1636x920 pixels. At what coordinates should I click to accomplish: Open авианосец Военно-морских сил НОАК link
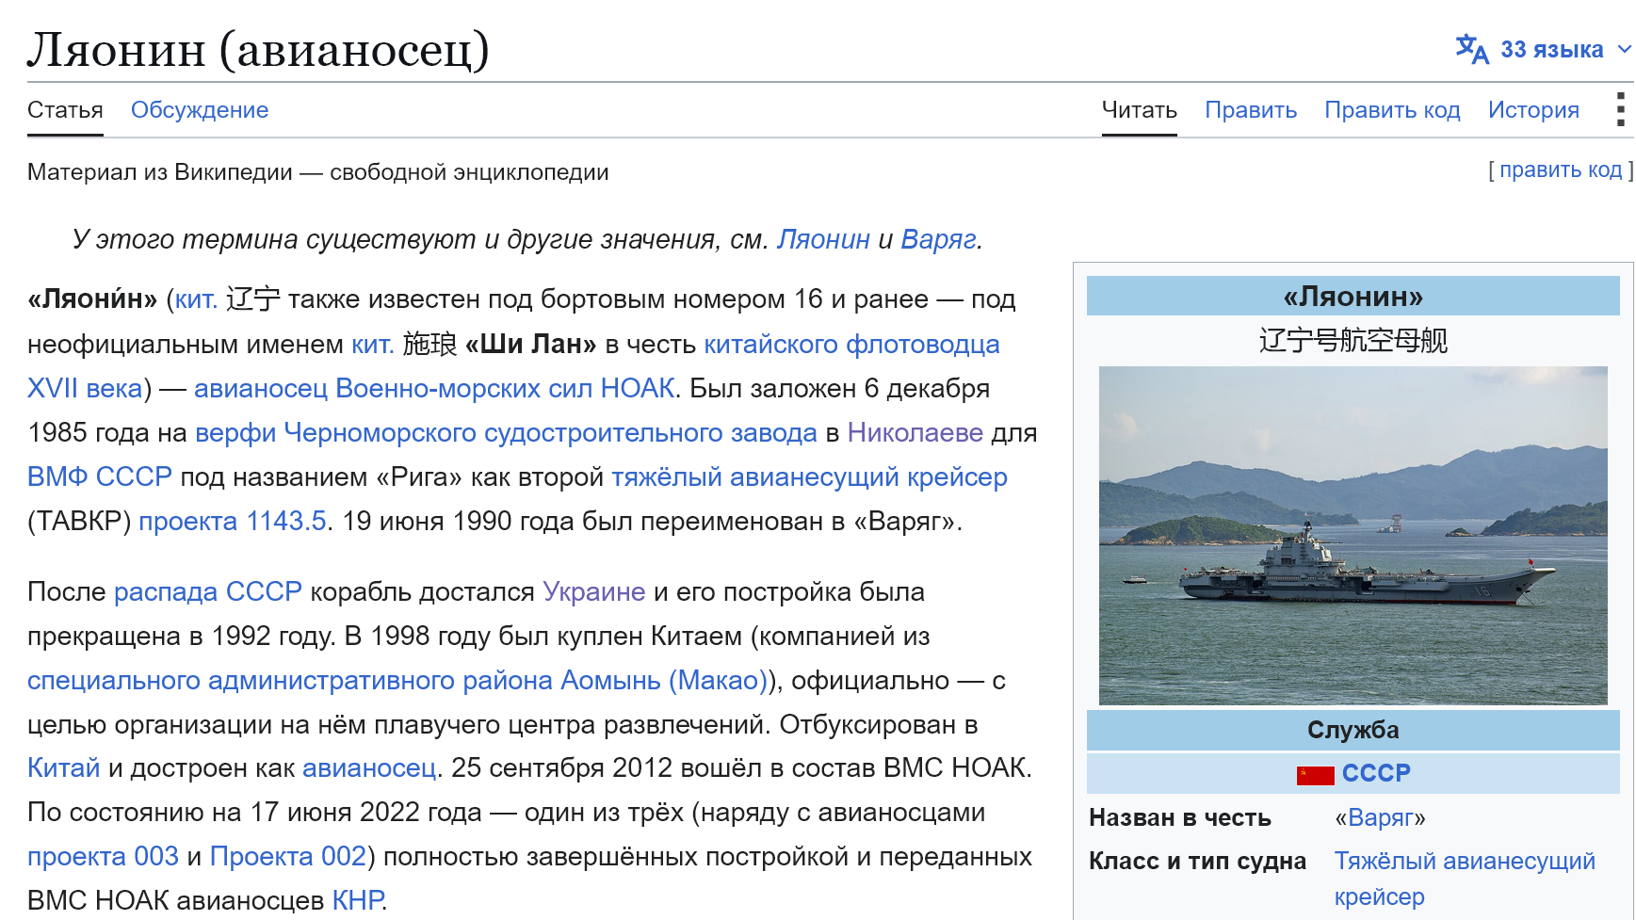[x=434, y=388]
